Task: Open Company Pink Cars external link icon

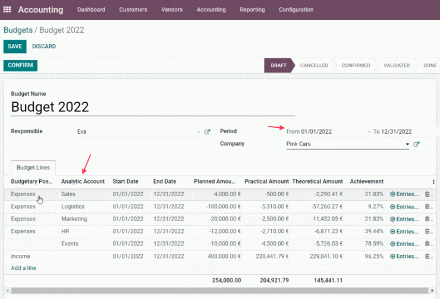Action: coord(416,144)
